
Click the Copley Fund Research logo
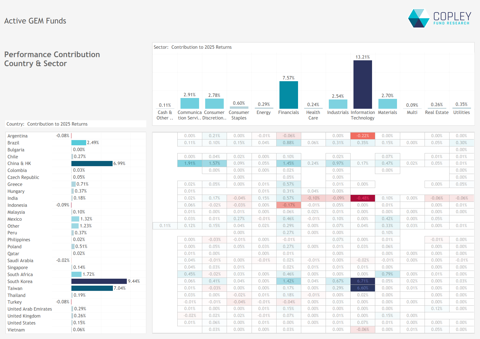(x=439, y=18)
